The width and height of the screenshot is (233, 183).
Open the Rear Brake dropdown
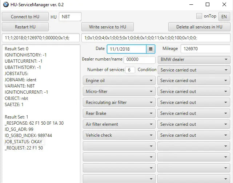(x=119, y=113)
